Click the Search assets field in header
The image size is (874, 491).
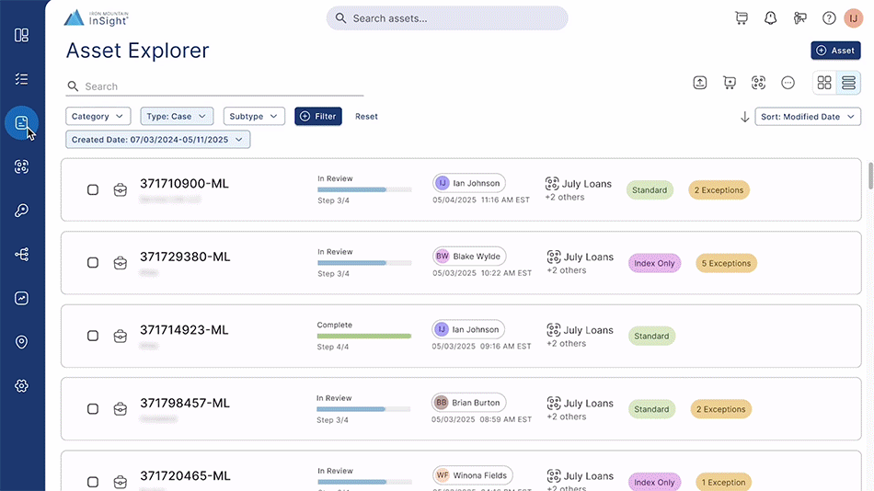pyautogui.click(x=447, y=18)
